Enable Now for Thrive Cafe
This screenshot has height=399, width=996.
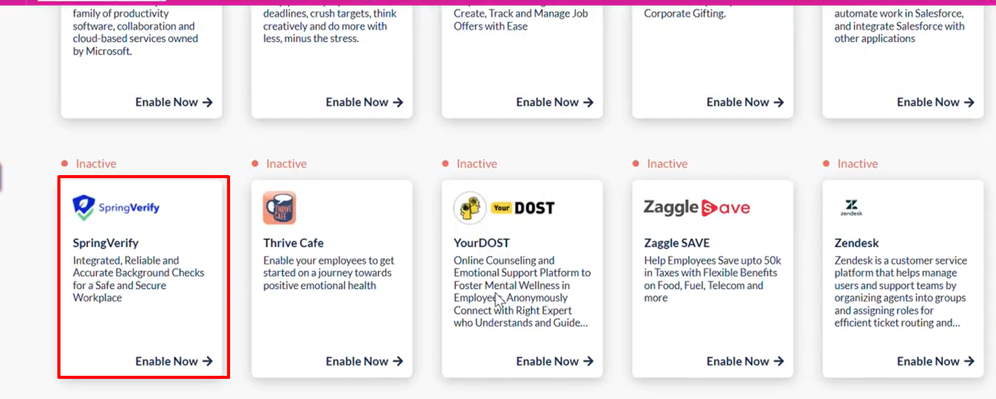tap(364, 361)
